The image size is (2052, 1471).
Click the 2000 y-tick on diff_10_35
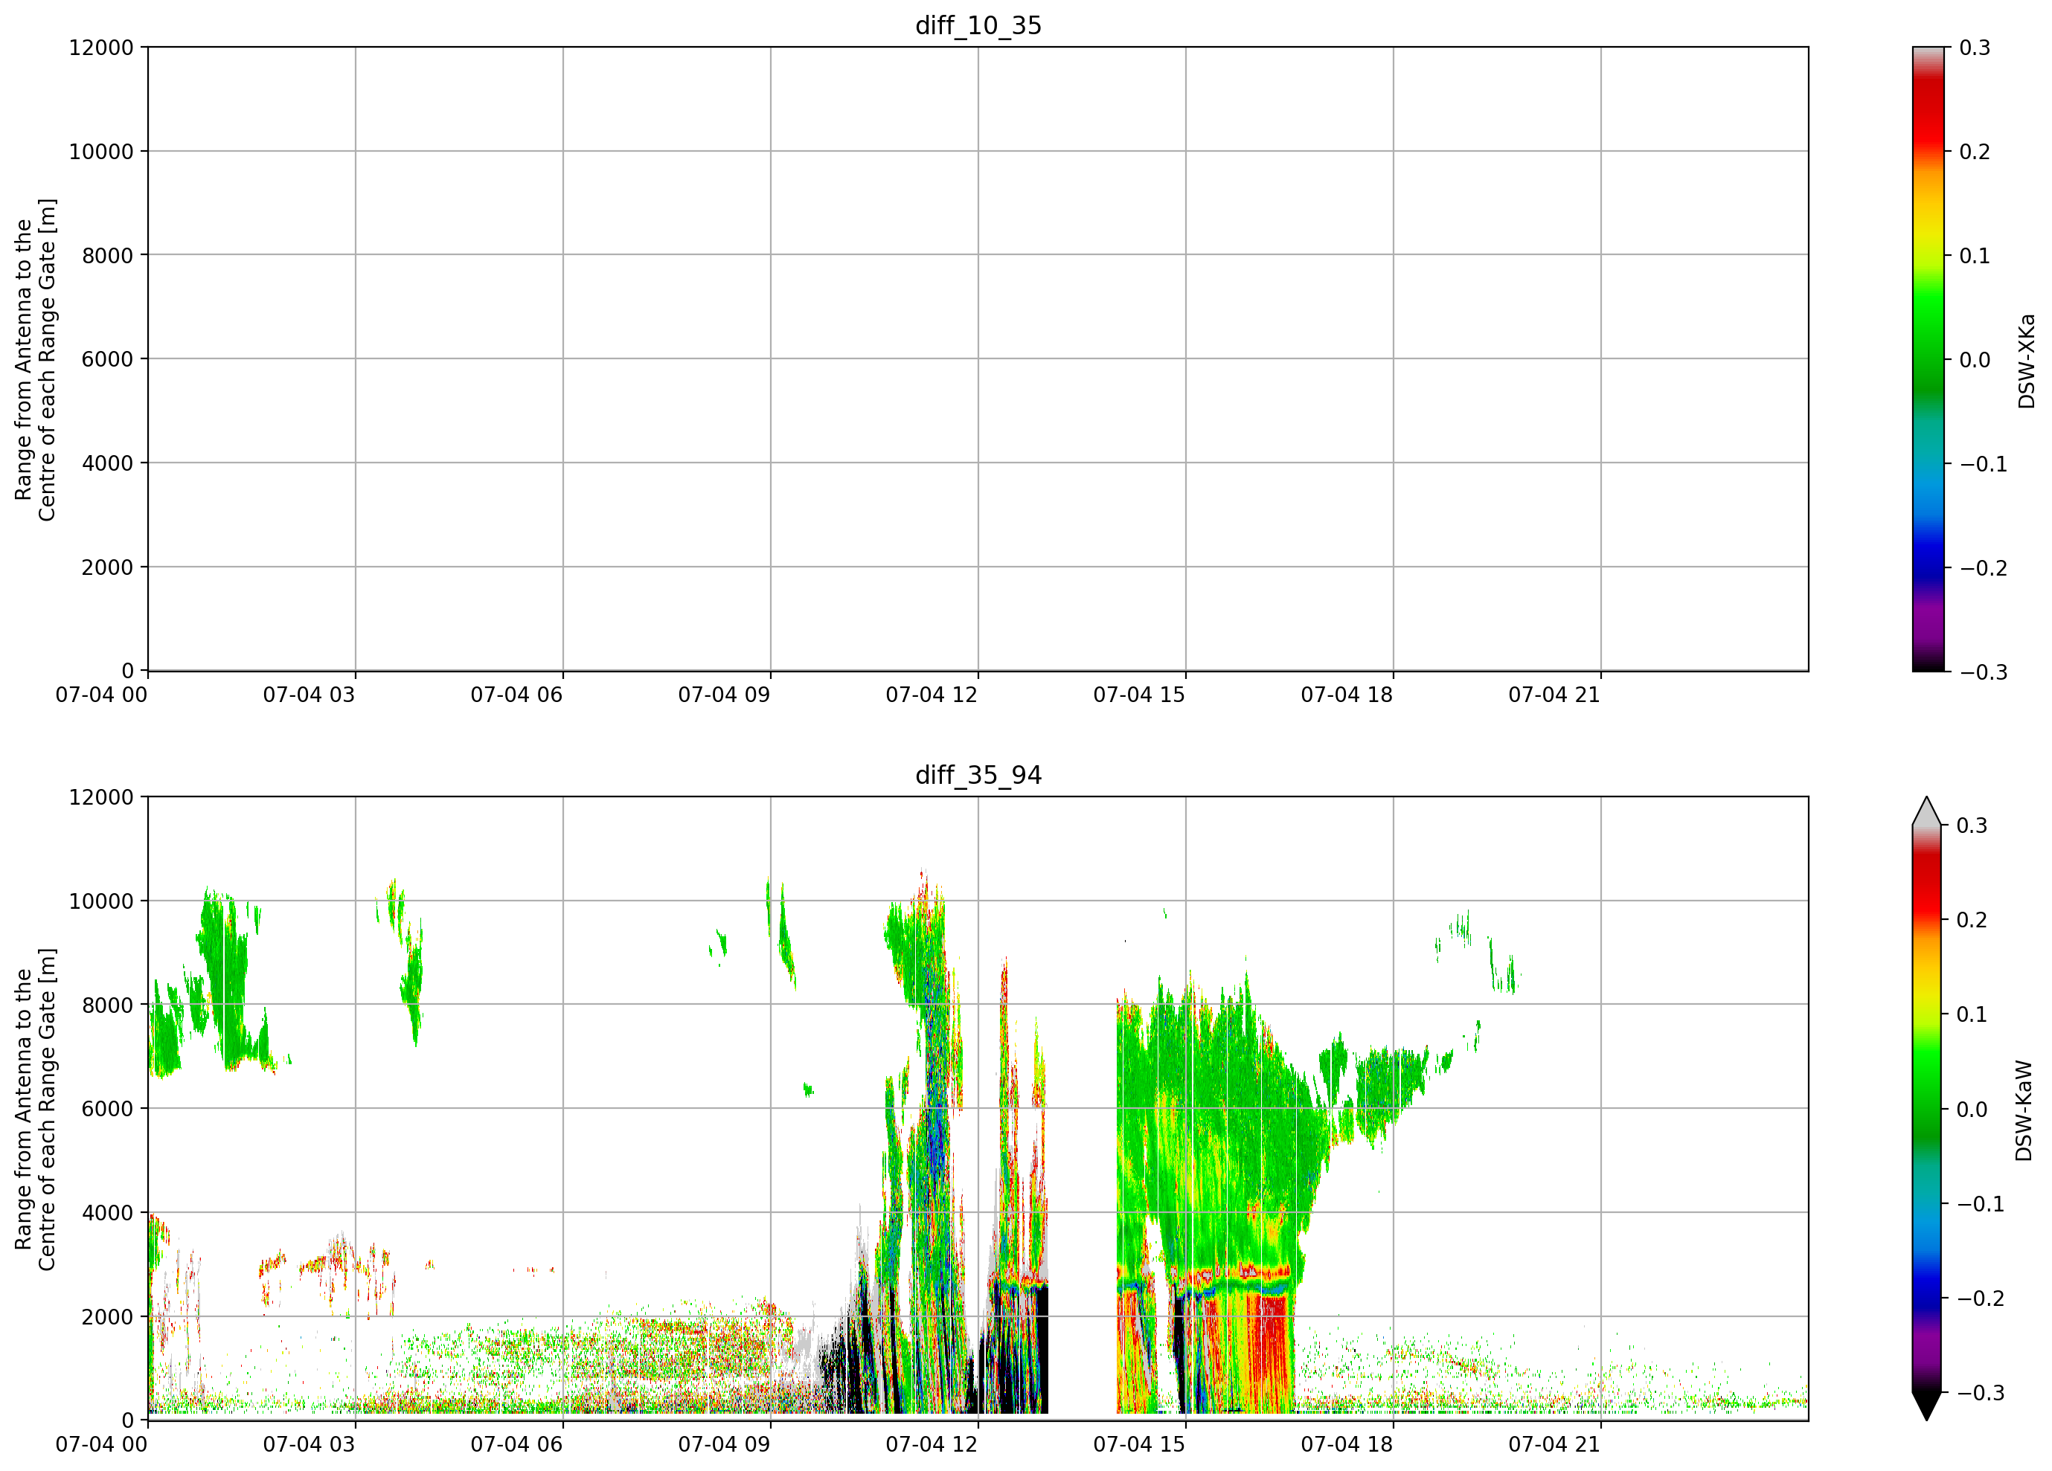[x=108, y=567]
